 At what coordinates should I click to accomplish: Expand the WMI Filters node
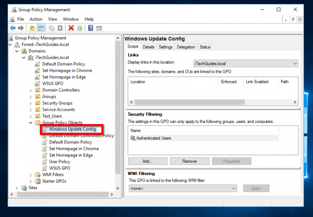(31, 175)
